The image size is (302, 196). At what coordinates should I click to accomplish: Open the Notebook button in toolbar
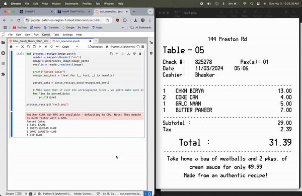pos(95,47)
